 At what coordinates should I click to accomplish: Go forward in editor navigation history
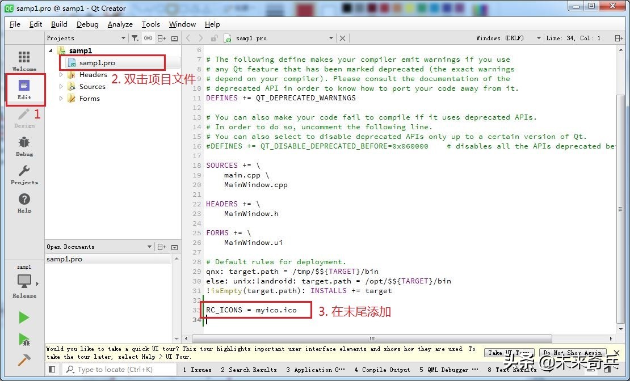pyautogui.click(x=200, y=38)
